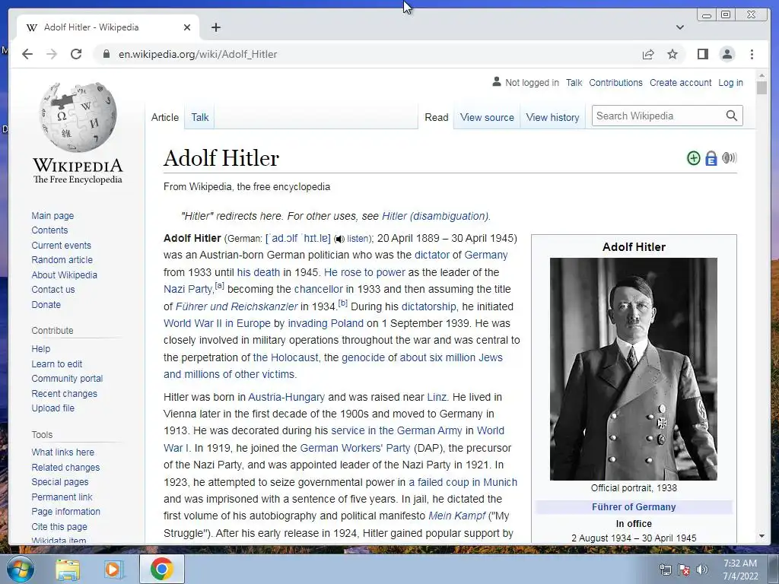
Task: Open the View history tab
Action: pos(552,117)
